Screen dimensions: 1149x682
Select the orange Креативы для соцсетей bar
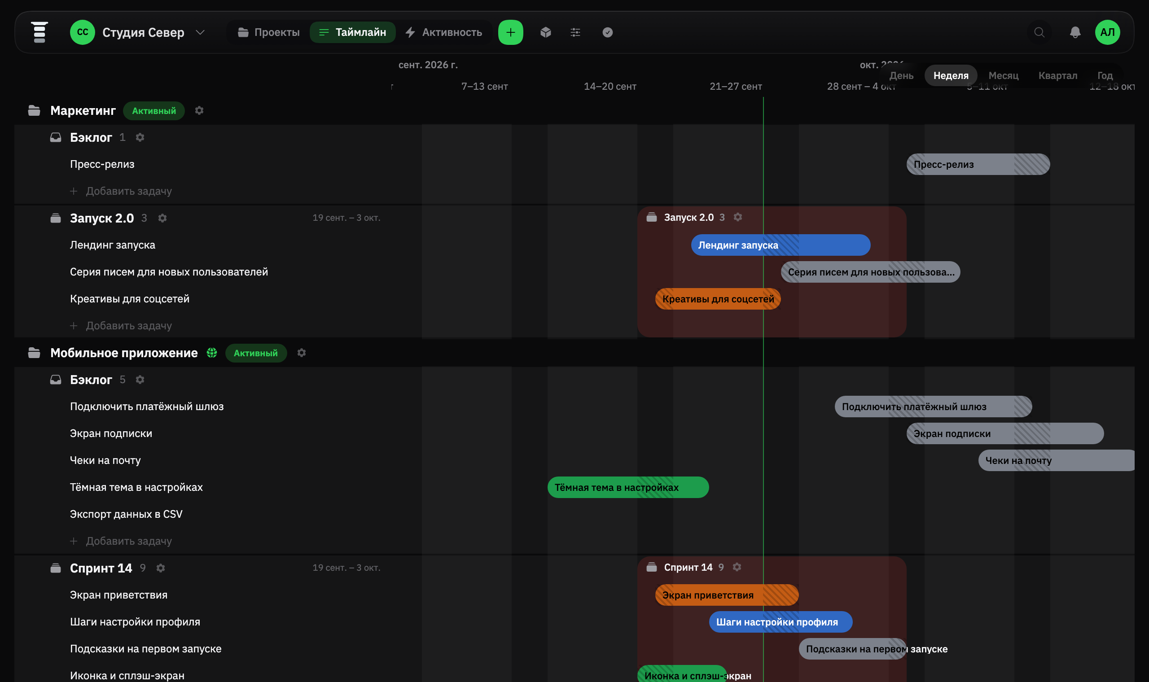pos(718,299)
